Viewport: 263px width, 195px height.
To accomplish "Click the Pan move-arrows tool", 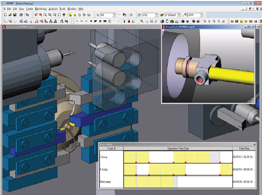I will [64, 15].
